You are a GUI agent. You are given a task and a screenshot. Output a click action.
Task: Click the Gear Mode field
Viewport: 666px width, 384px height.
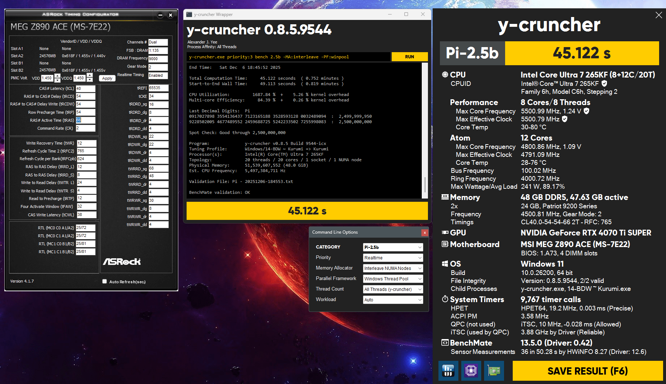(x=158, y=67)
